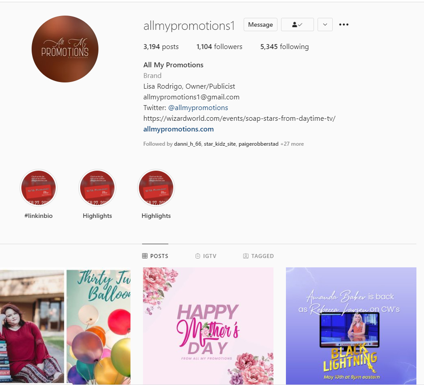424x385 pixels.
Task: Open the Happy Mother's Day post
Action: click(x=208, y=326)
